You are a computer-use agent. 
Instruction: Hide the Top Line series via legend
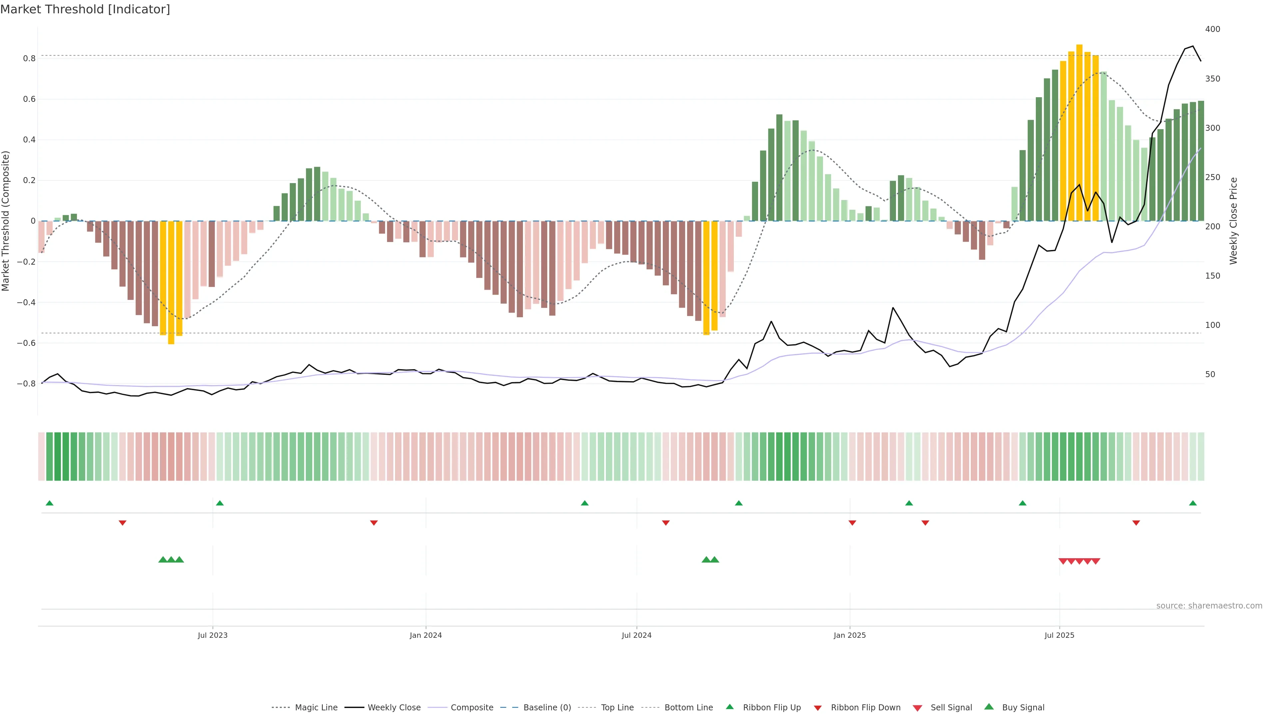pos(617,708)
